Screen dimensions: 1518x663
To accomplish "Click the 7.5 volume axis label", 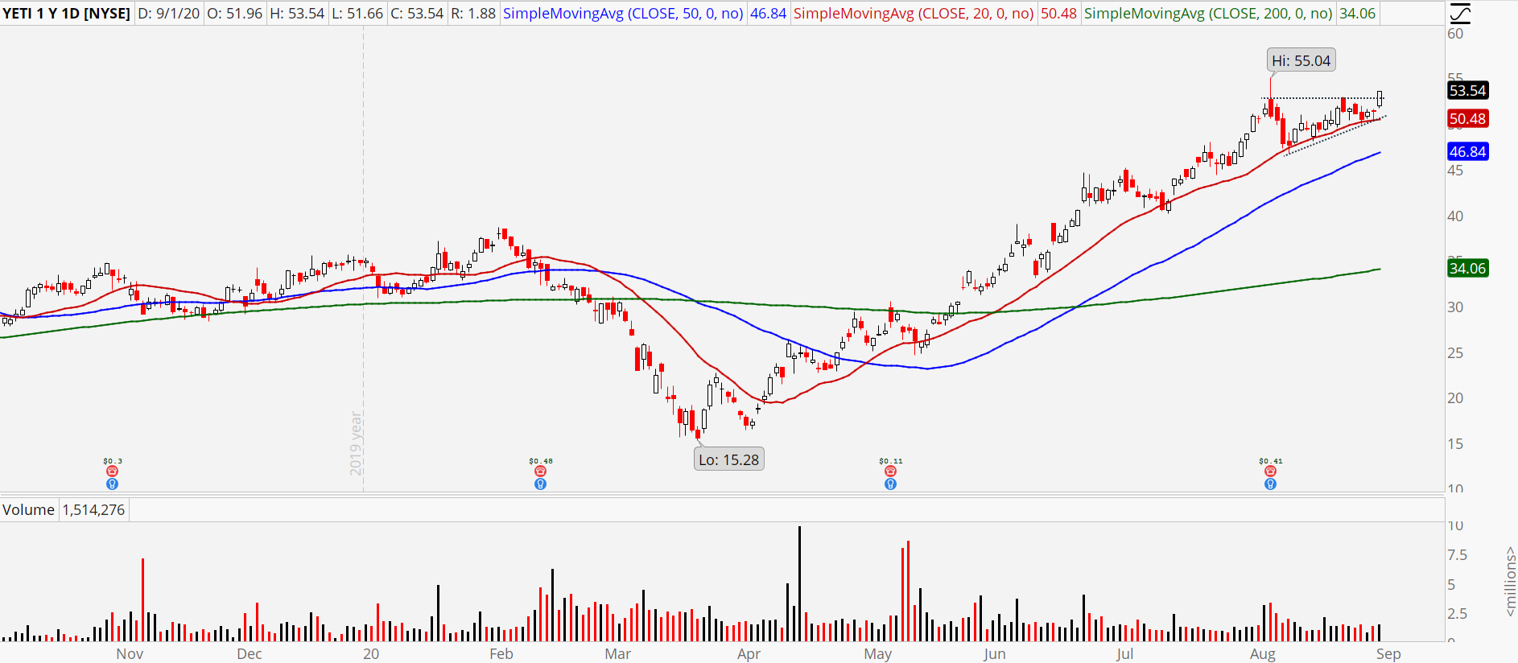I will (1458, 554).
